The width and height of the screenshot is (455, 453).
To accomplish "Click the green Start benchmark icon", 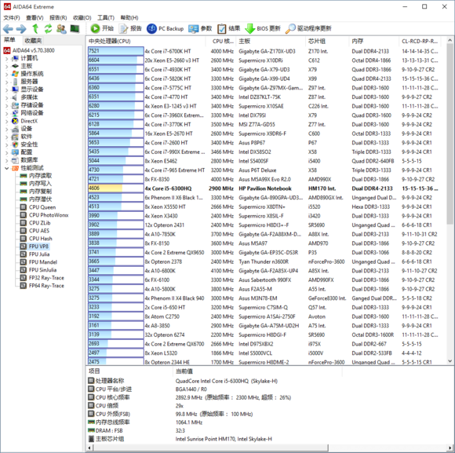I will pyautogui.click(x=95, y=28).
